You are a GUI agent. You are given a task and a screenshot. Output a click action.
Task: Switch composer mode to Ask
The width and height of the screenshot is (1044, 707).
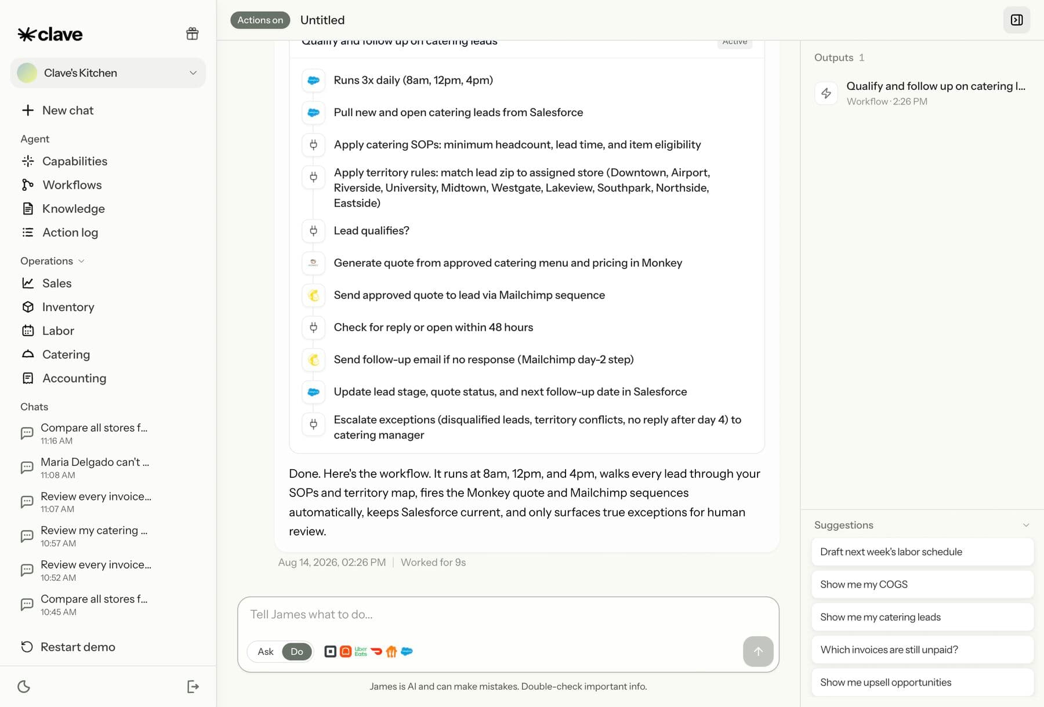[x=266, y=651]
